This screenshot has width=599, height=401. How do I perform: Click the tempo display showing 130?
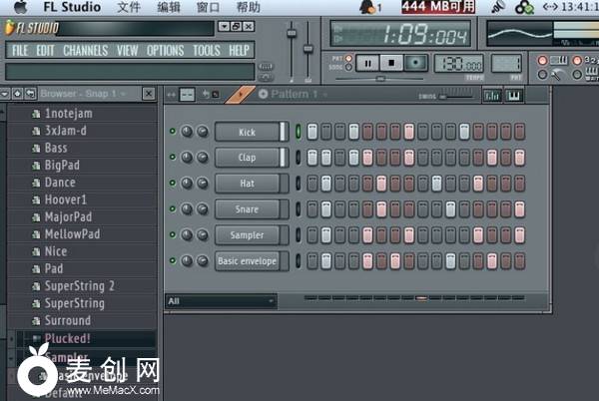click(x=459, y=64)
